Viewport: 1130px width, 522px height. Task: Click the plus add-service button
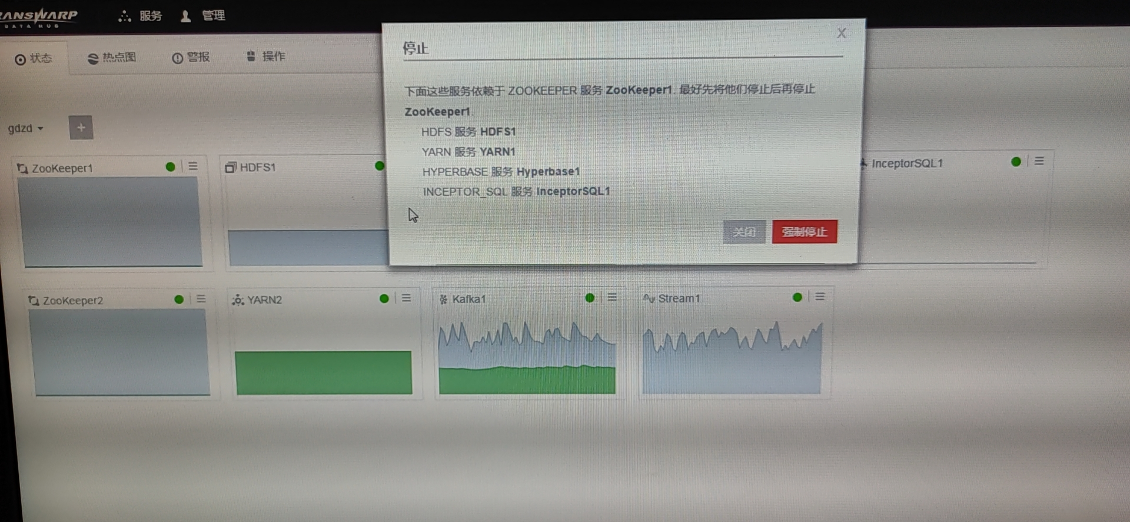coord(81,127)
